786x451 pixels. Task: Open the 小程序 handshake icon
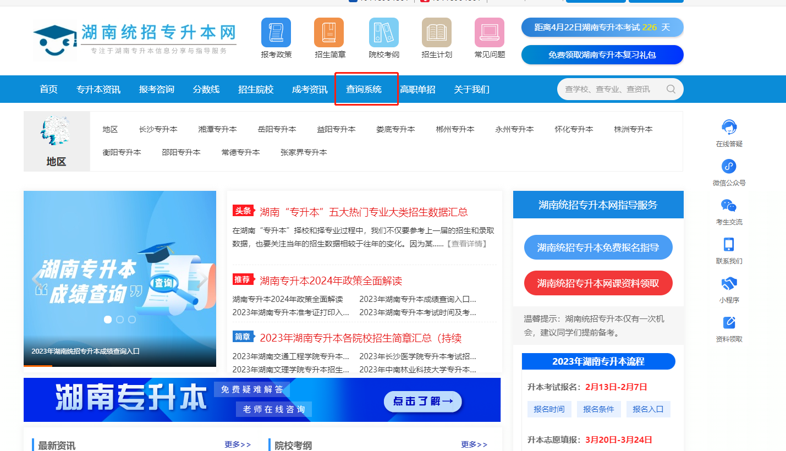click(x=729, y=284)
